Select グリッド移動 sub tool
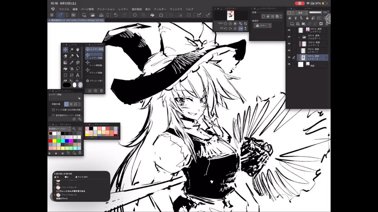Screen dimensions: 378x212 click(94, 71)
